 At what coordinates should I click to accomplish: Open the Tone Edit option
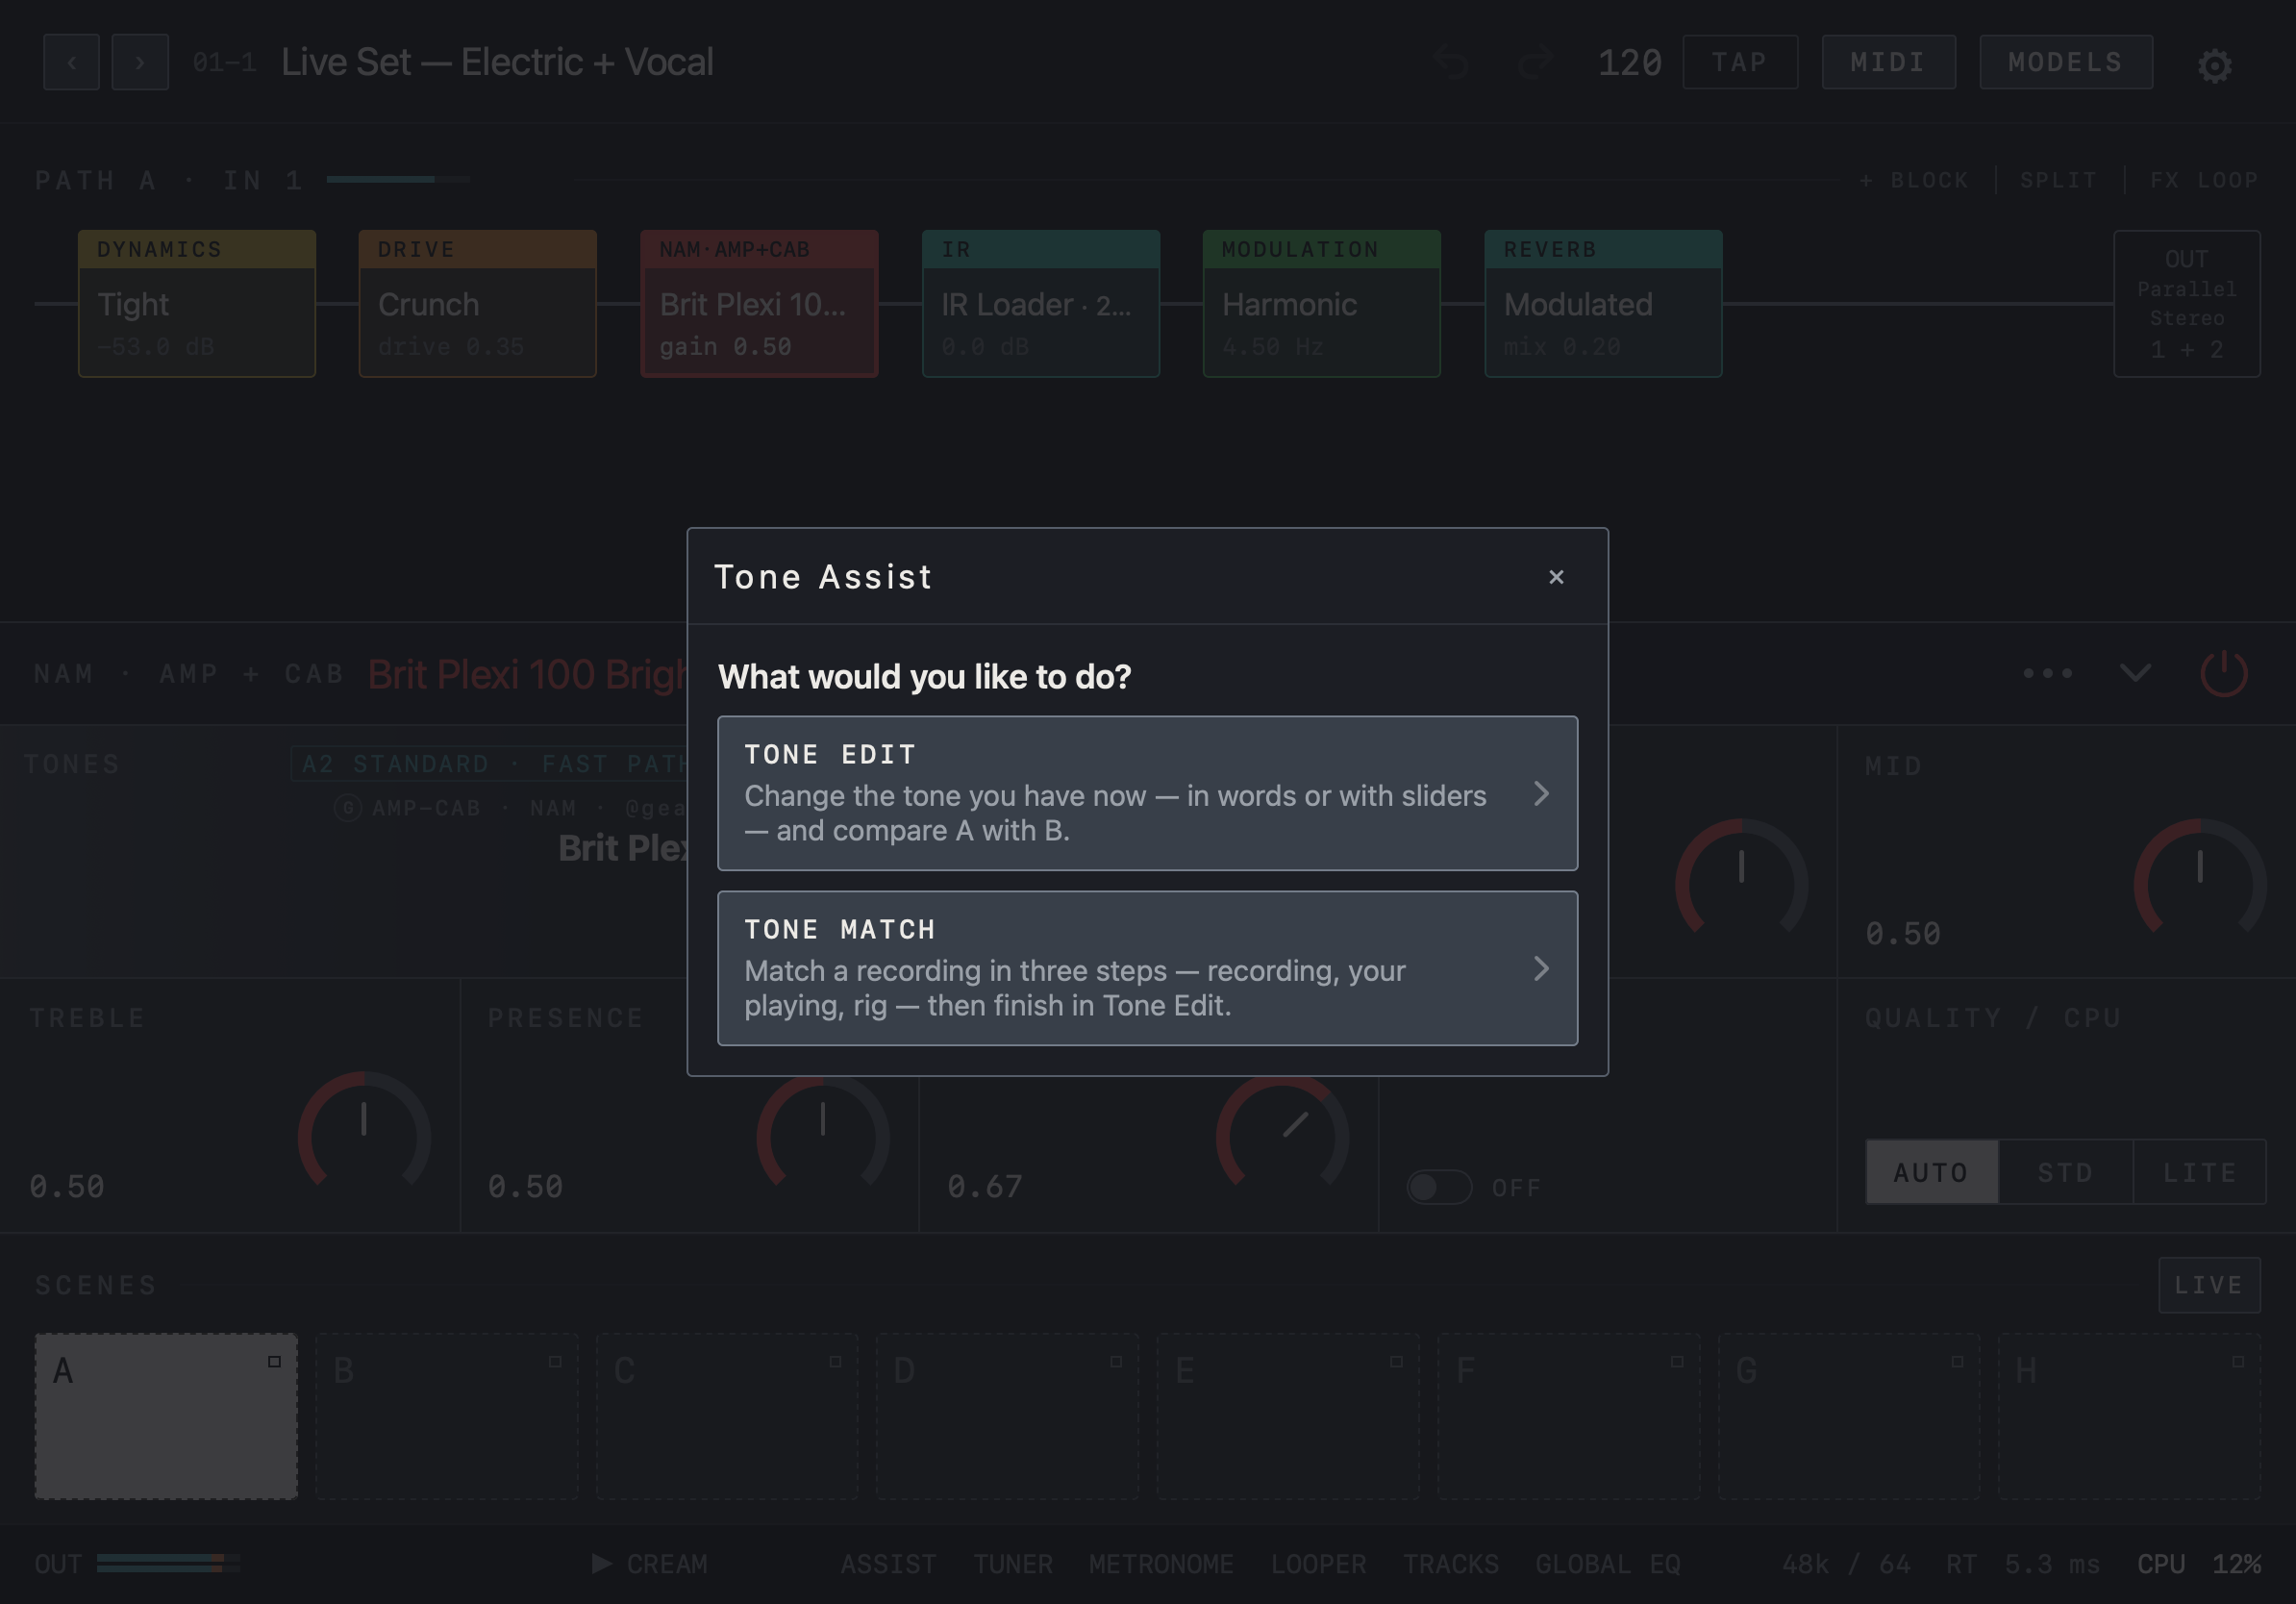coord(1147,793)
